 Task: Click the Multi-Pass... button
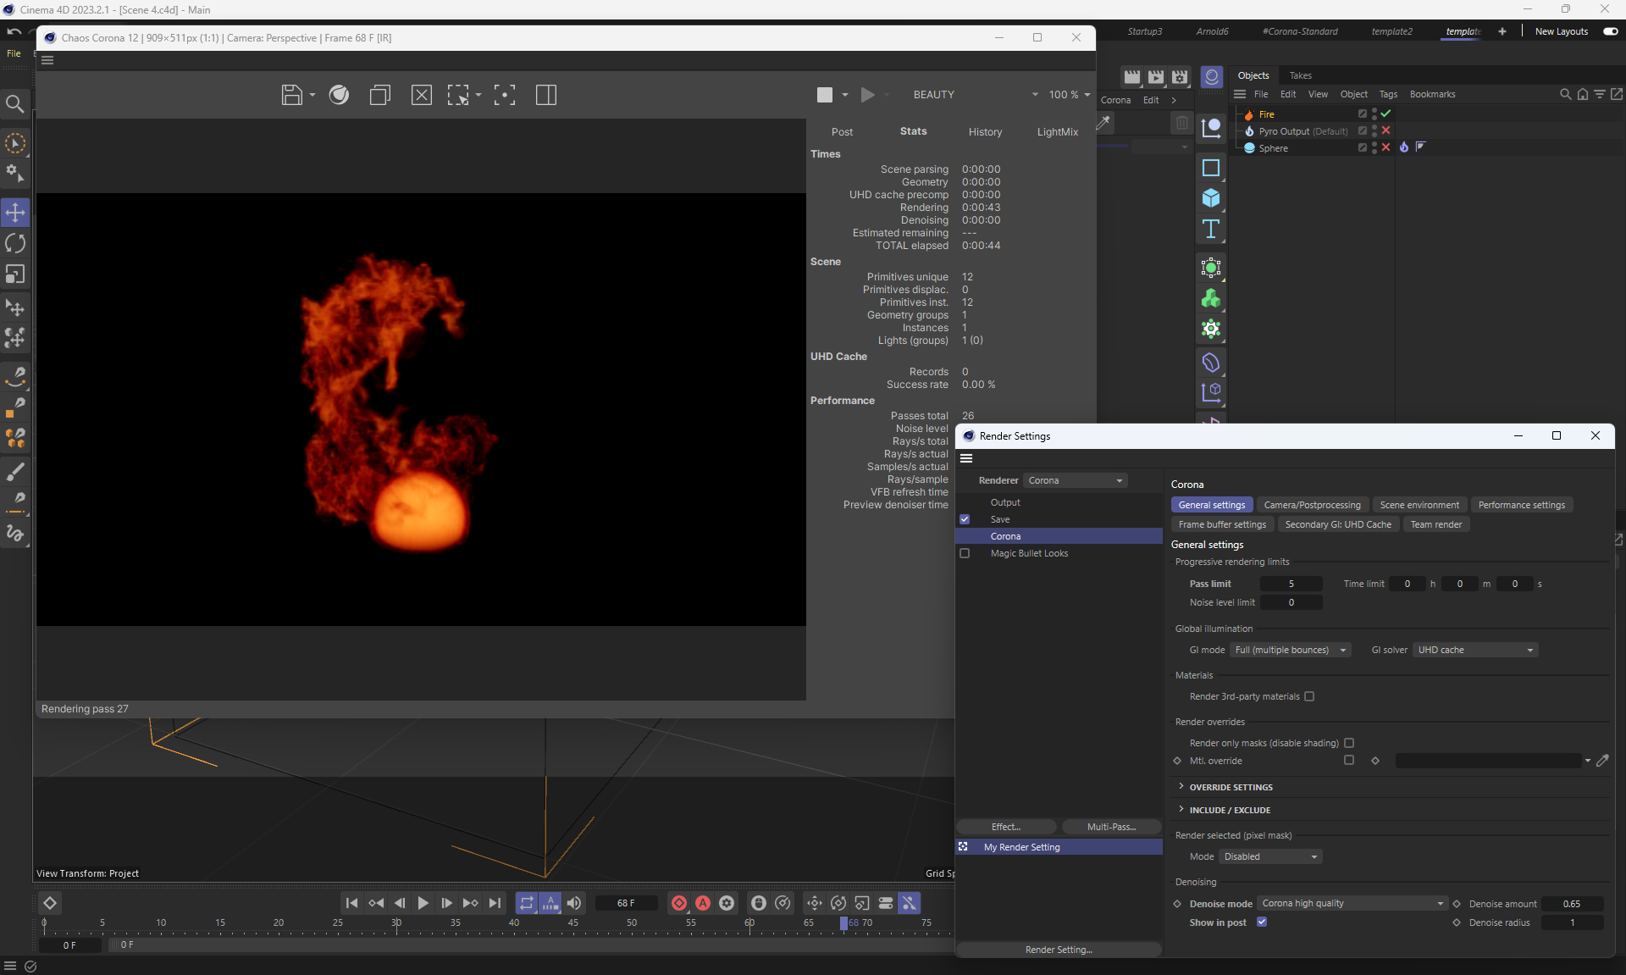click(1111, 827)
